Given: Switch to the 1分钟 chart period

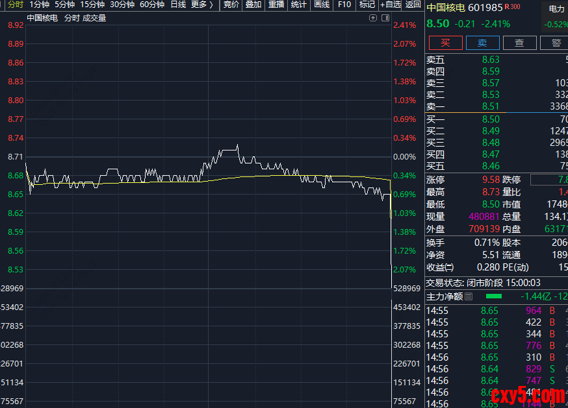Looking at the screenshot, I should [x=39, y=5].
